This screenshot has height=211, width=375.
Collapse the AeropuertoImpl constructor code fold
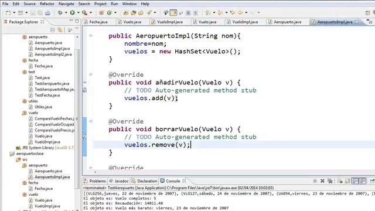point(91,36)
